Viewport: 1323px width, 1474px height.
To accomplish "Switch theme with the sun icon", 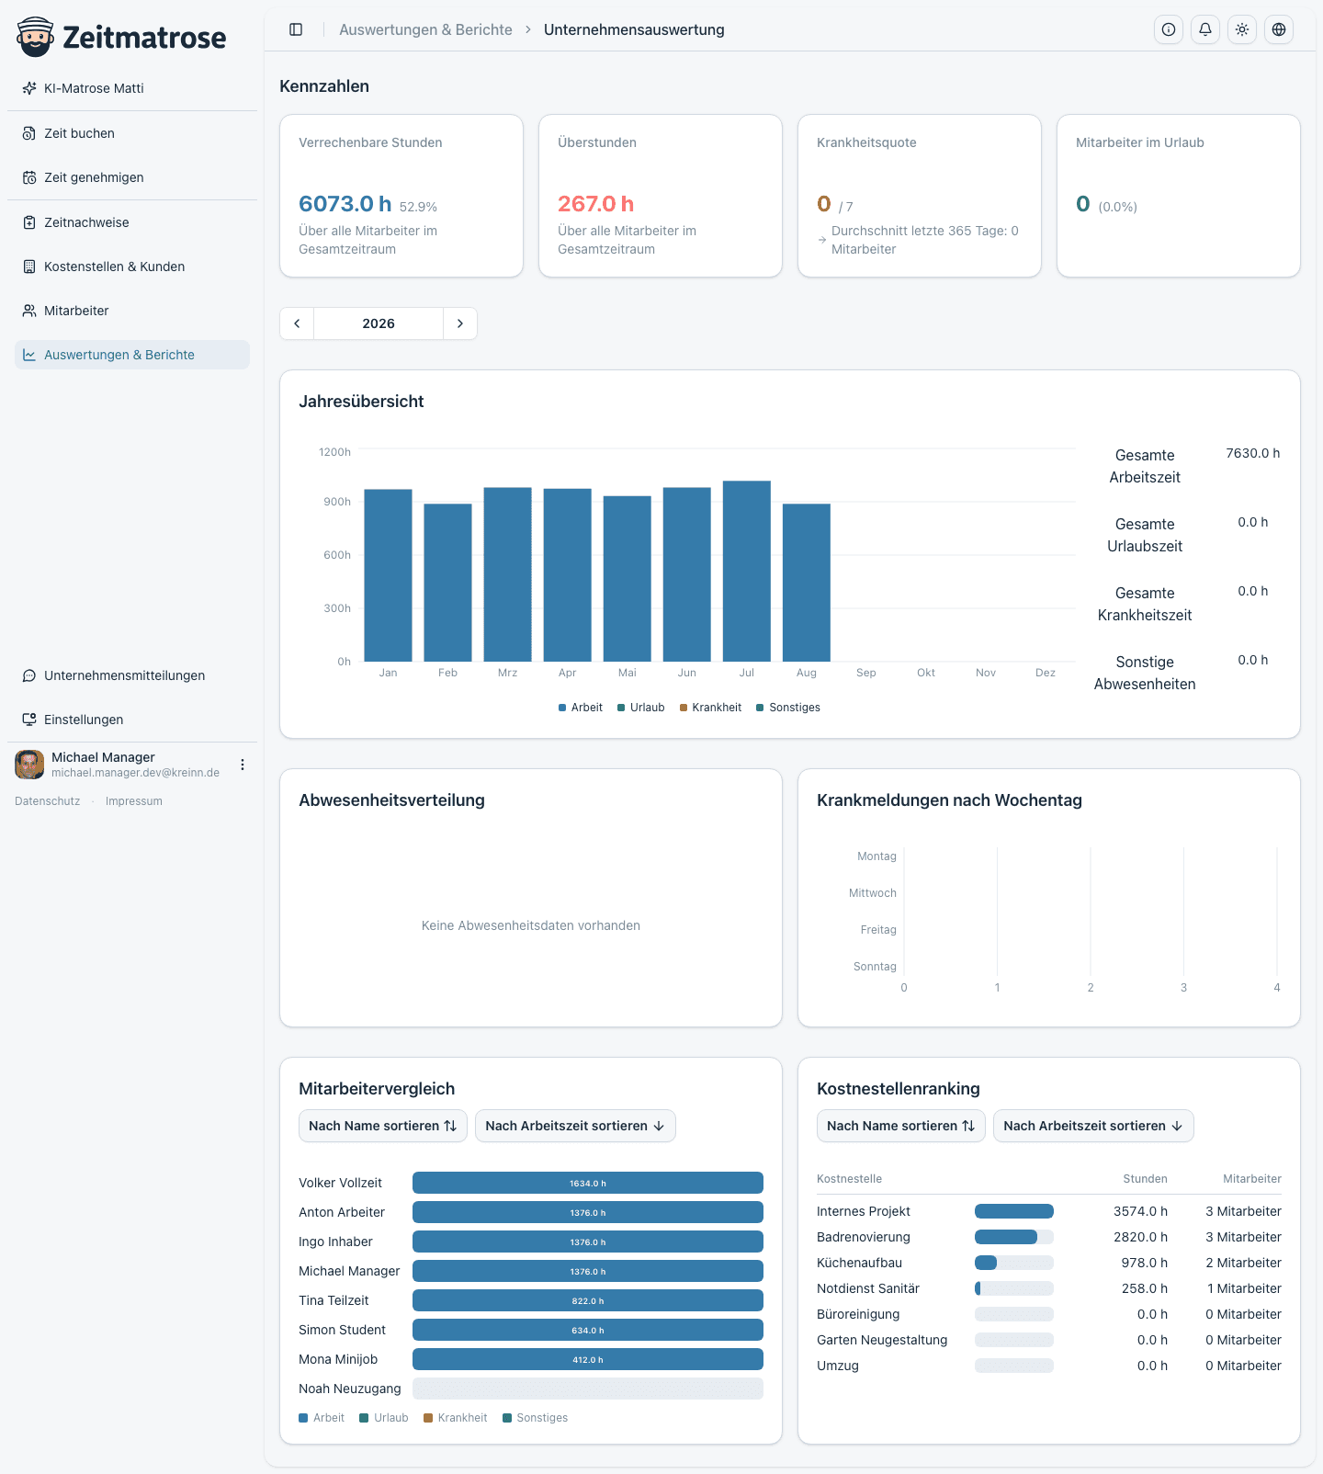I will click(1242, 29).
